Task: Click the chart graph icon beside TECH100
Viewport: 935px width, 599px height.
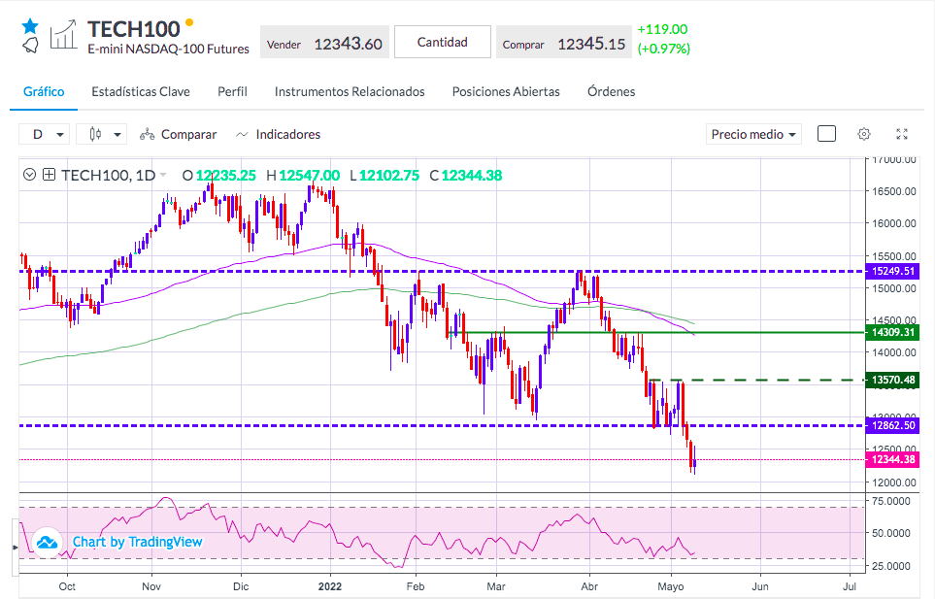Action: [63, 34]
